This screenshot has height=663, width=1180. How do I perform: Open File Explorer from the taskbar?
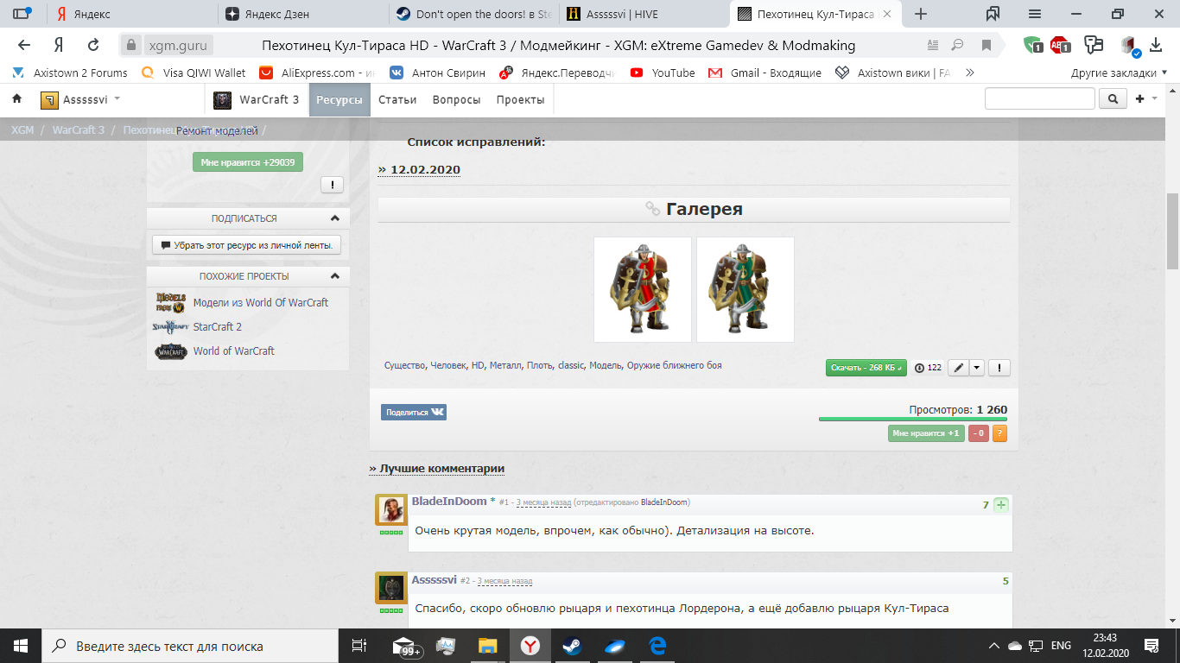(488, 646)
